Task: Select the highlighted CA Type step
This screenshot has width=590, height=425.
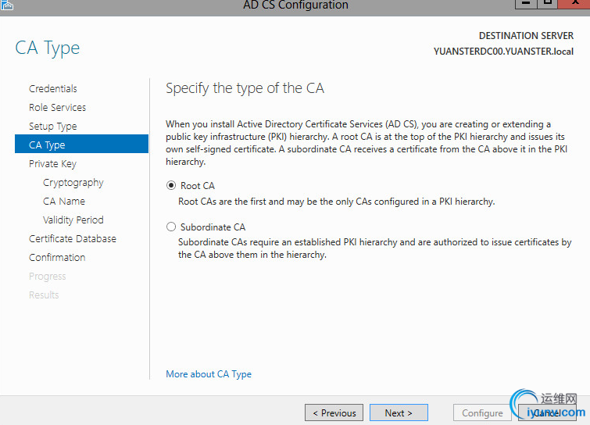Action: [47, 145]
